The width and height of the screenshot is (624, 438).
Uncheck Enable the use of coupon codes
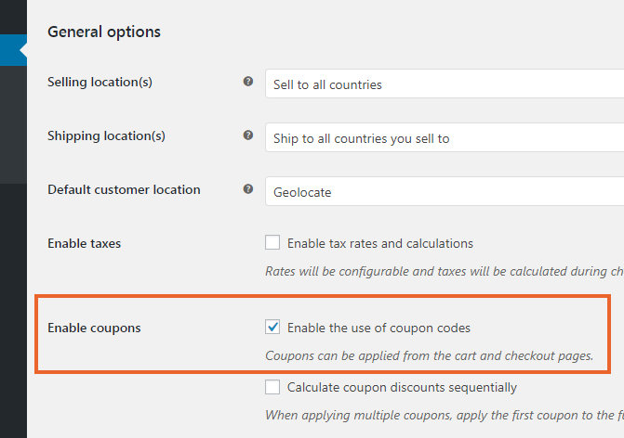click(x=272, y=327)
